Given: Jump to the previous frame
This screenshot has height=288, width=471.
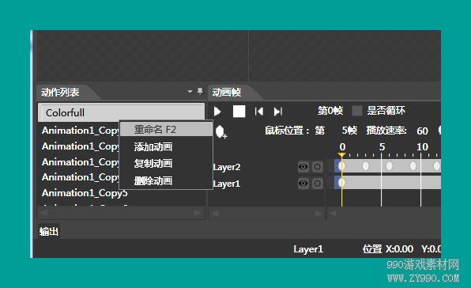Looking at the screenshot, I should (259, 112).
